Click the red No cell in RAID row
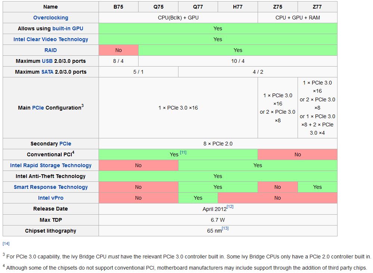Image resolution: width=373 pixels, height=273 pixels. [x=118, y=50]
